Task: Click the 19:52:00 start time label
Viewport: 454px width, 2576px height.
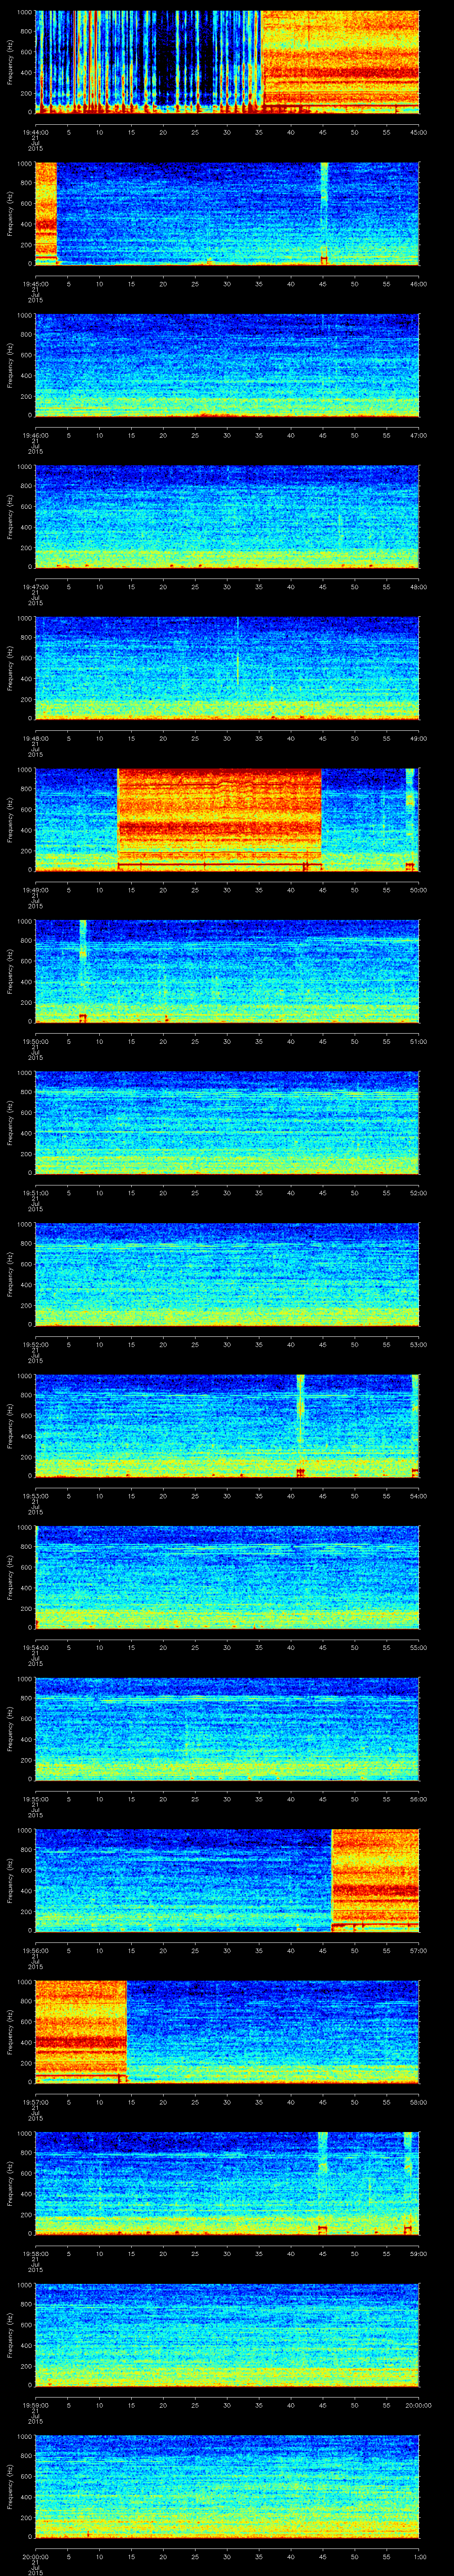Action: (35, 1344)
